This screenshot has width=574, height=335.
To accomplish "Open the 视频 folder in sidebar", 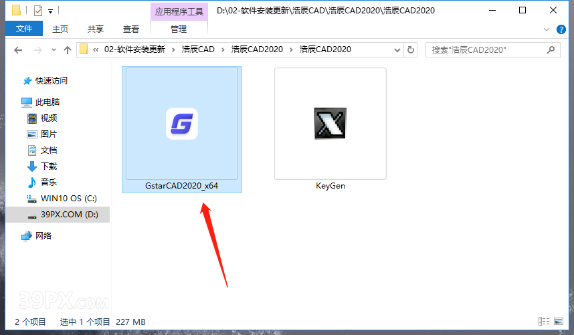I will (49, 118).
